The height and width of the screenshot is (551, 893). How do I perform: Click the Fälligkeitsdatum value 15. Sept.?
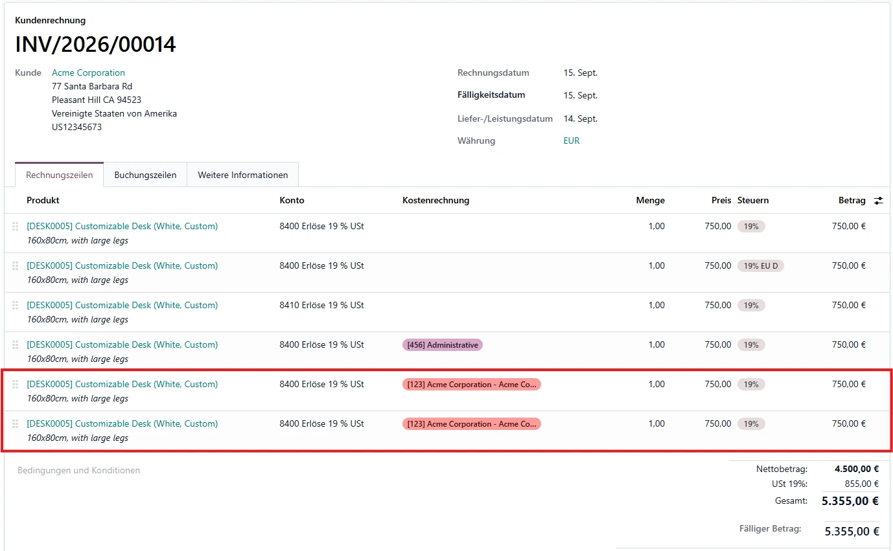point(581,95)
